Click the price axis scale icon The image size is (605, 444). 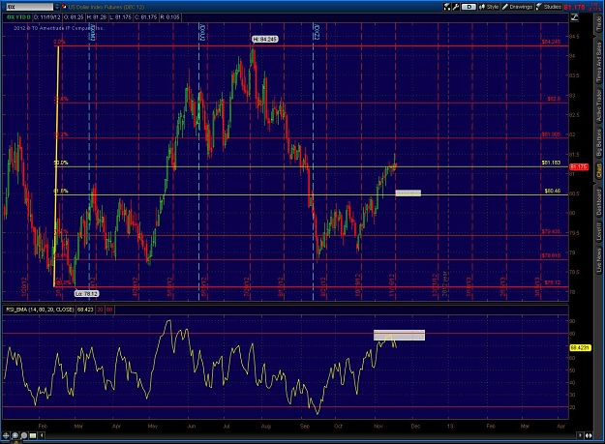tap(575, 17)
